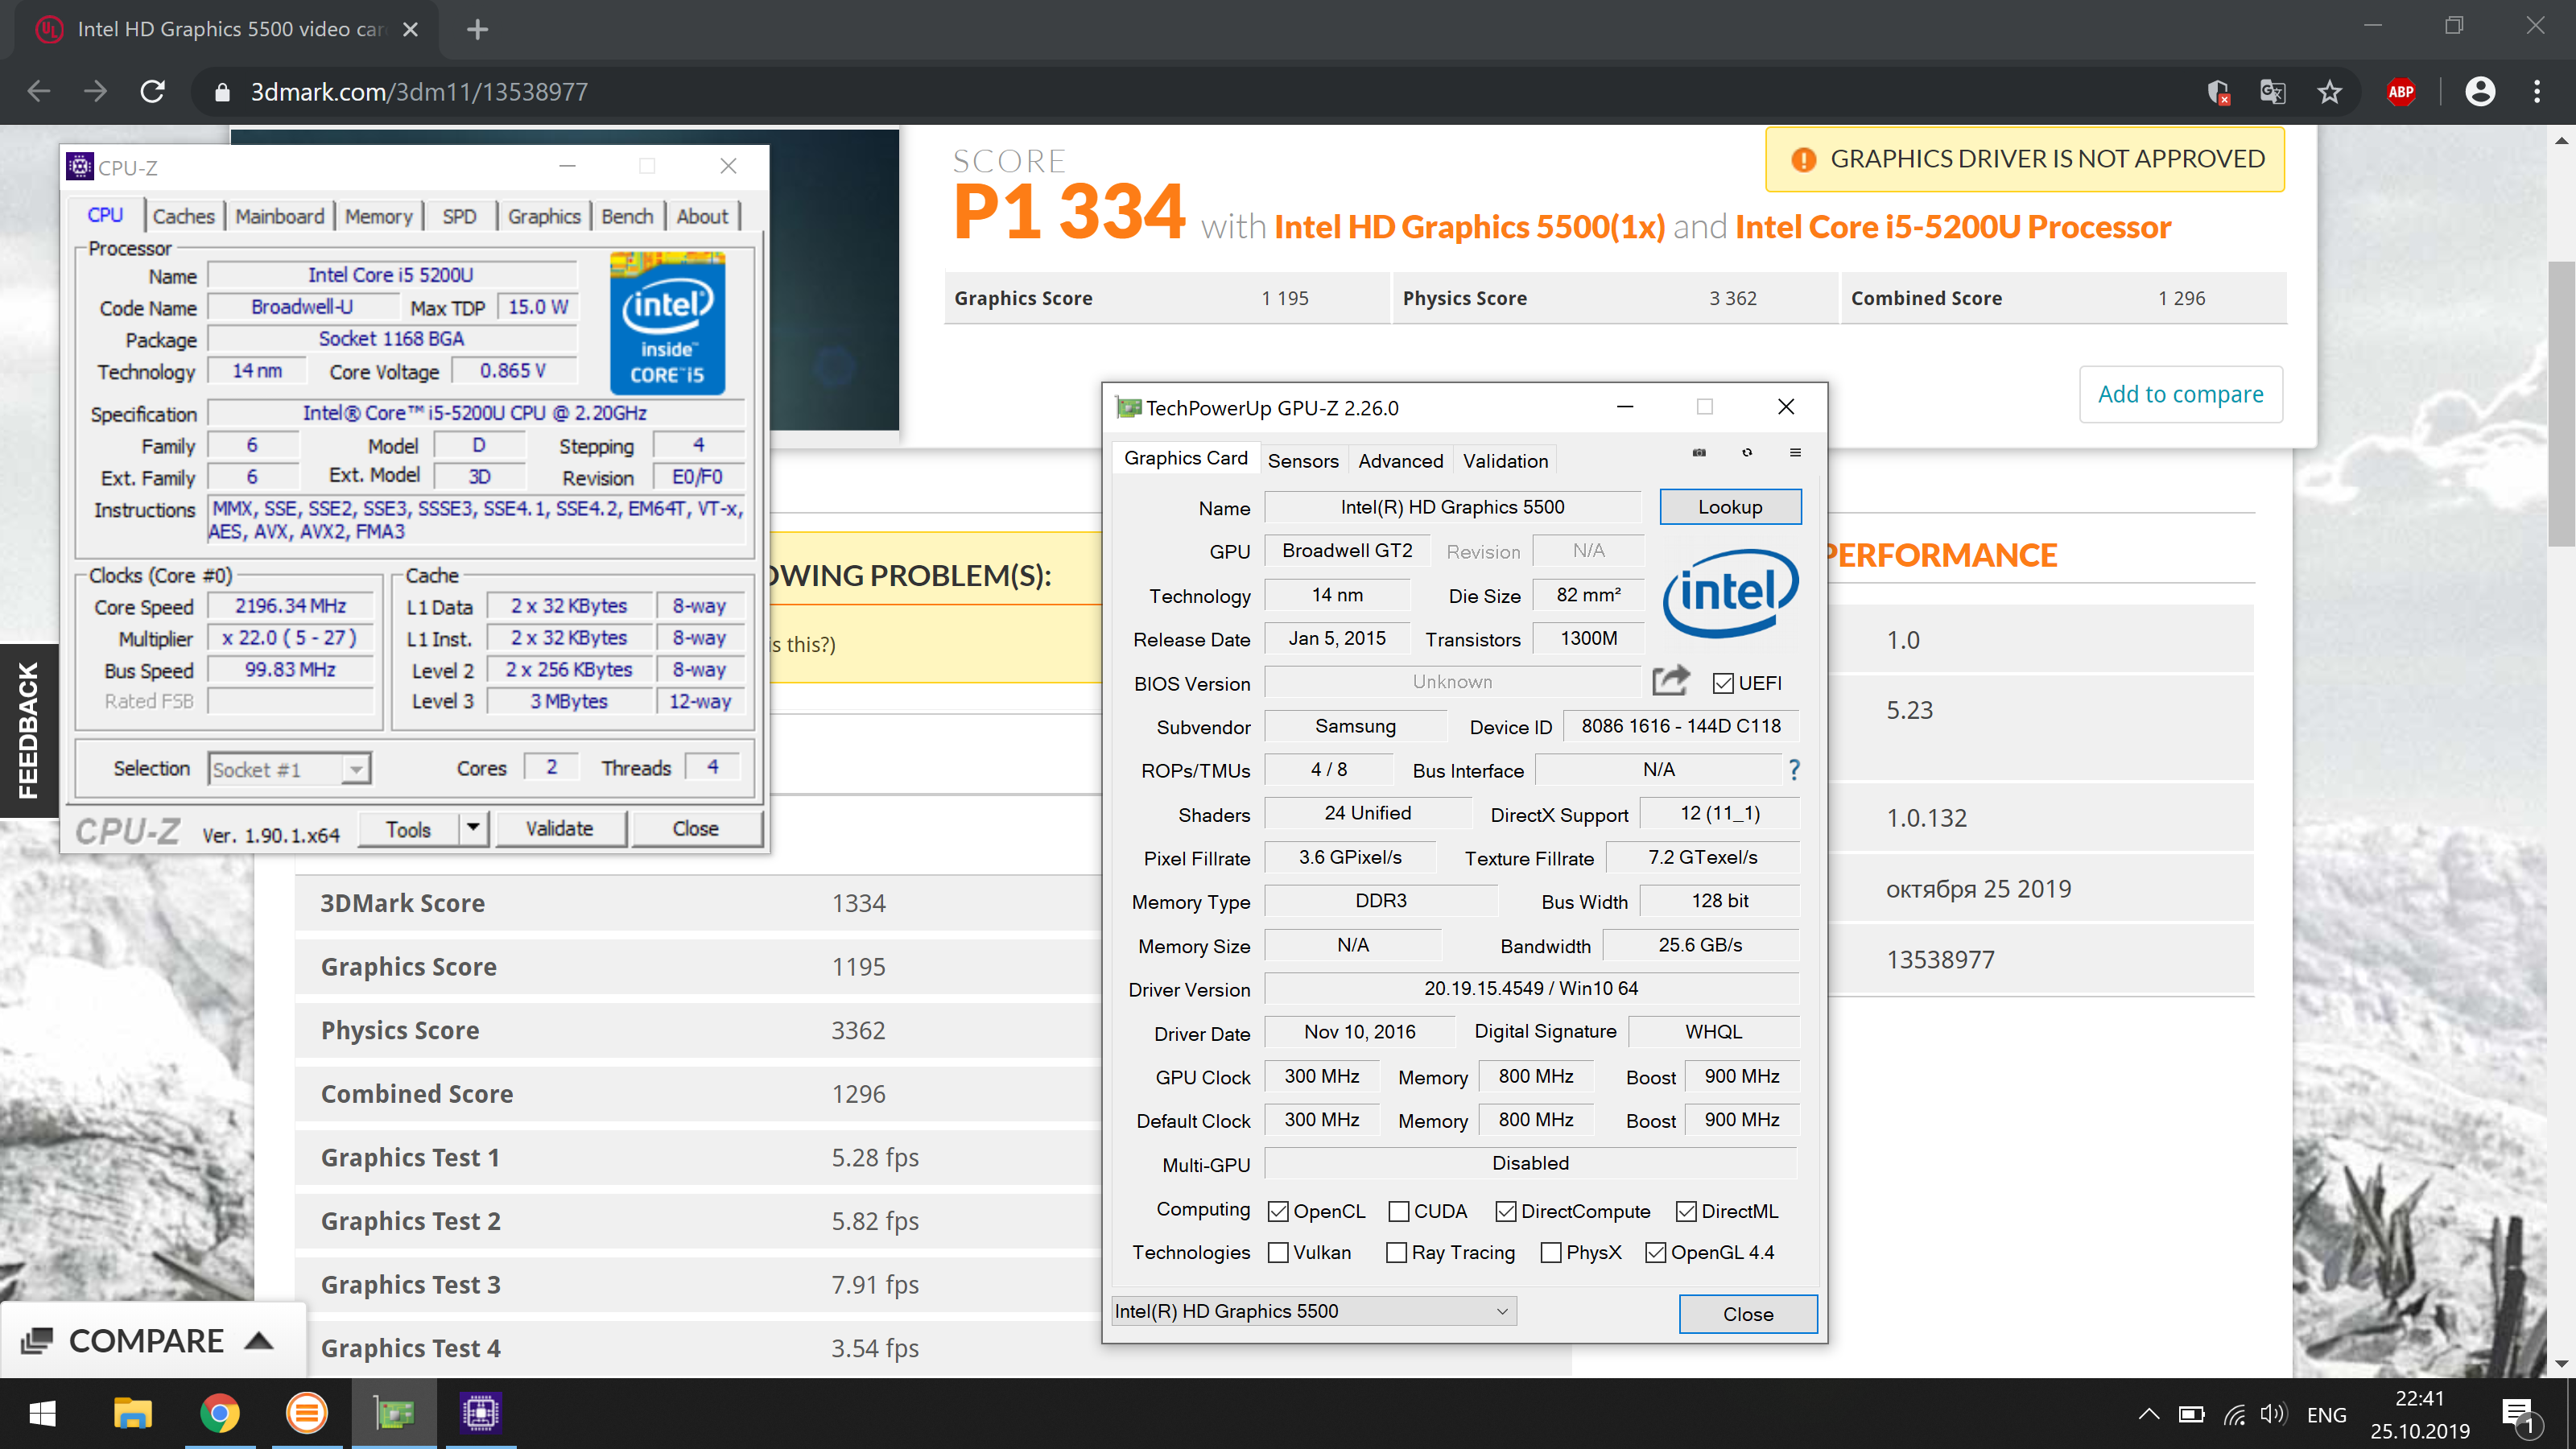Open the Socket #1 selection dropdown

[x=289, y=769]
